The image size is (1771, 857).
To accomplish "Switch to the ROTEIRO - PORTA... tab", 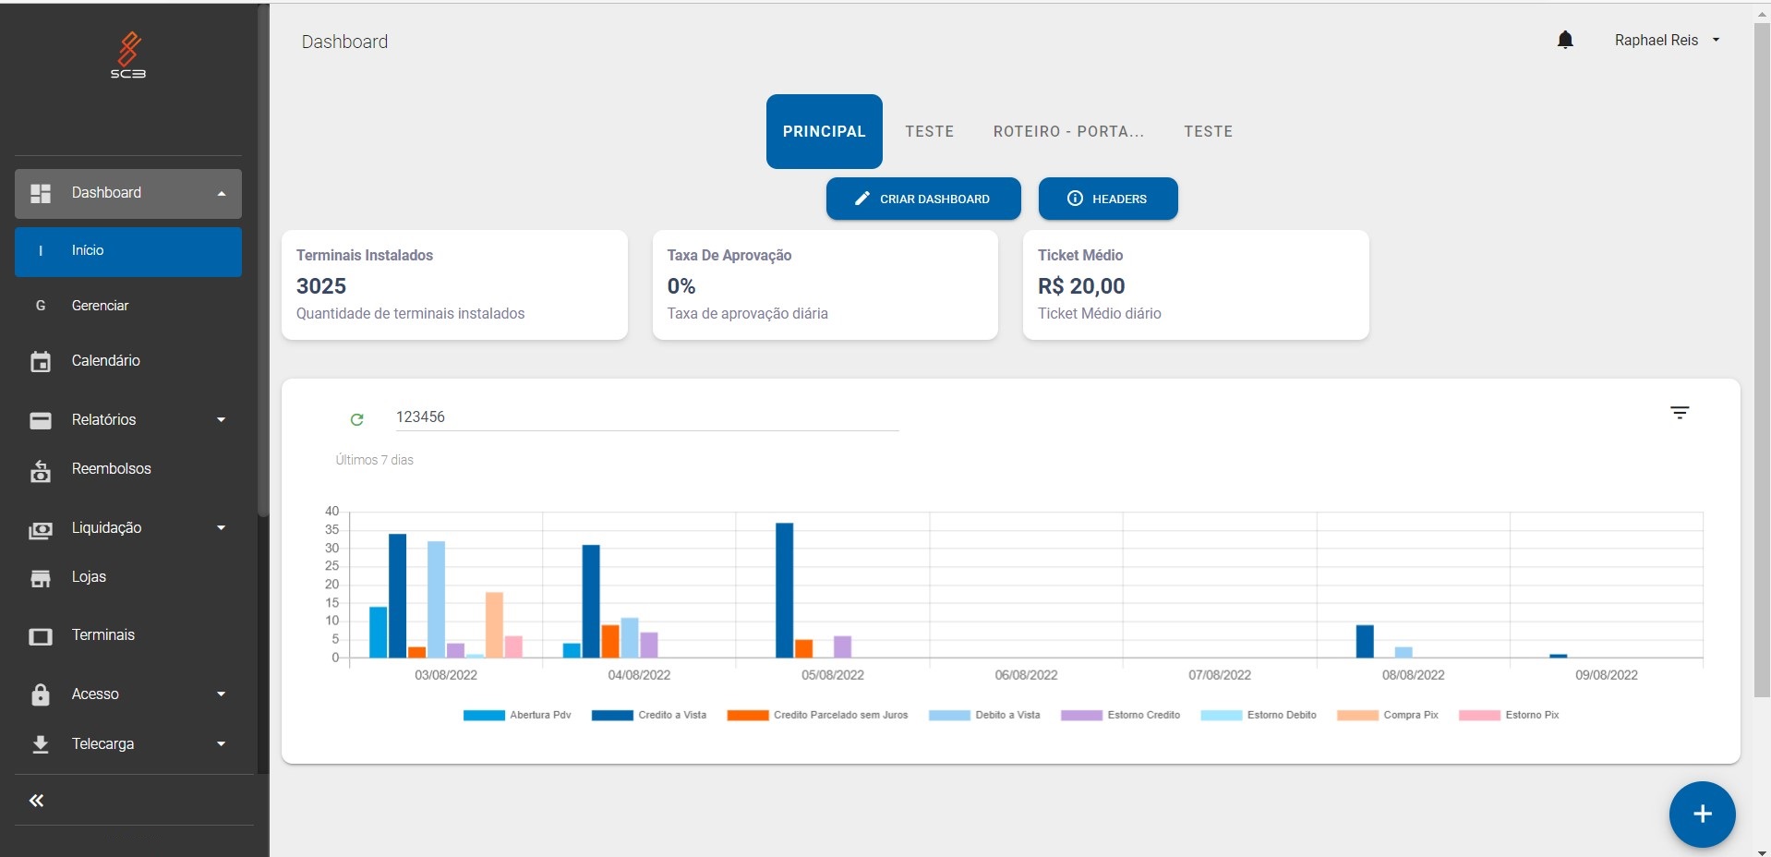I will (x=1068, y=131).
